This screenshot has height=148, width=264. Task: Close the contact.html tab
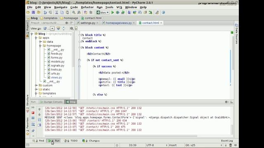(x=161, y=23)
